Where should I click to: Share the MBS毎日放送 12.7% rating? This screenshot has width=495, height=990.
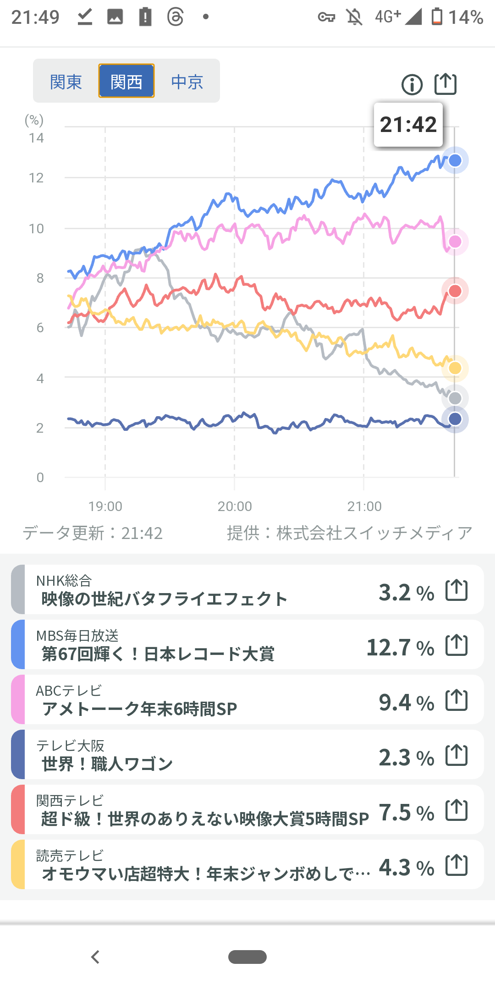[x=456, y=645]
